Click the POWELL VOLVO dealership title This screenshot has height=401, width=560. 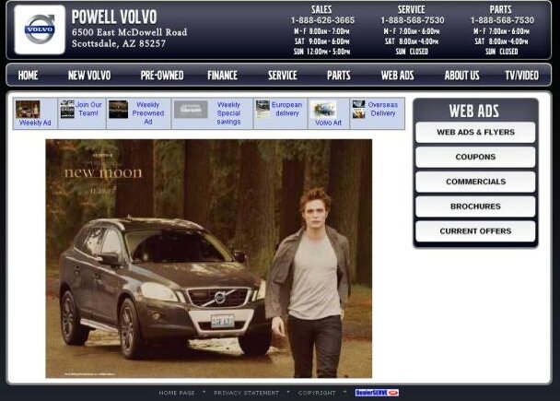(114, 17)
